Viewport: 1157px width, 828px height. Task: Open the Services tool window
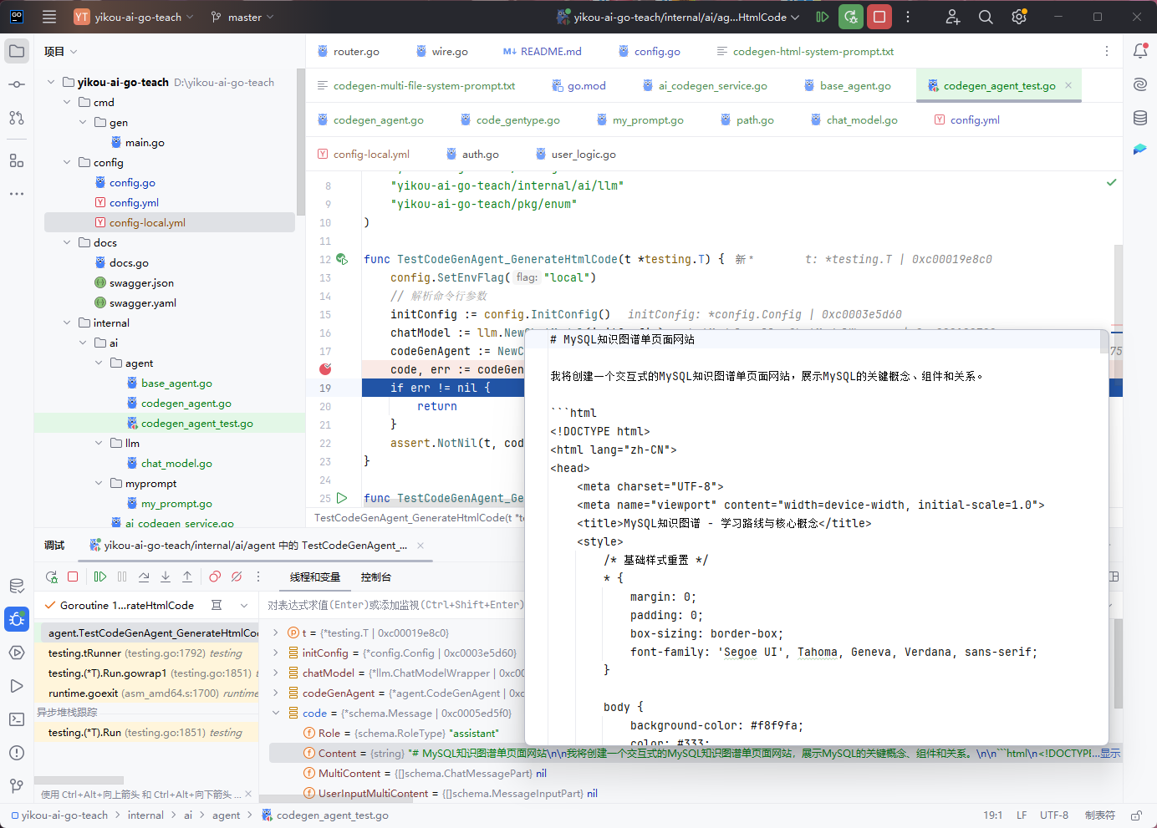pos(17,653)
